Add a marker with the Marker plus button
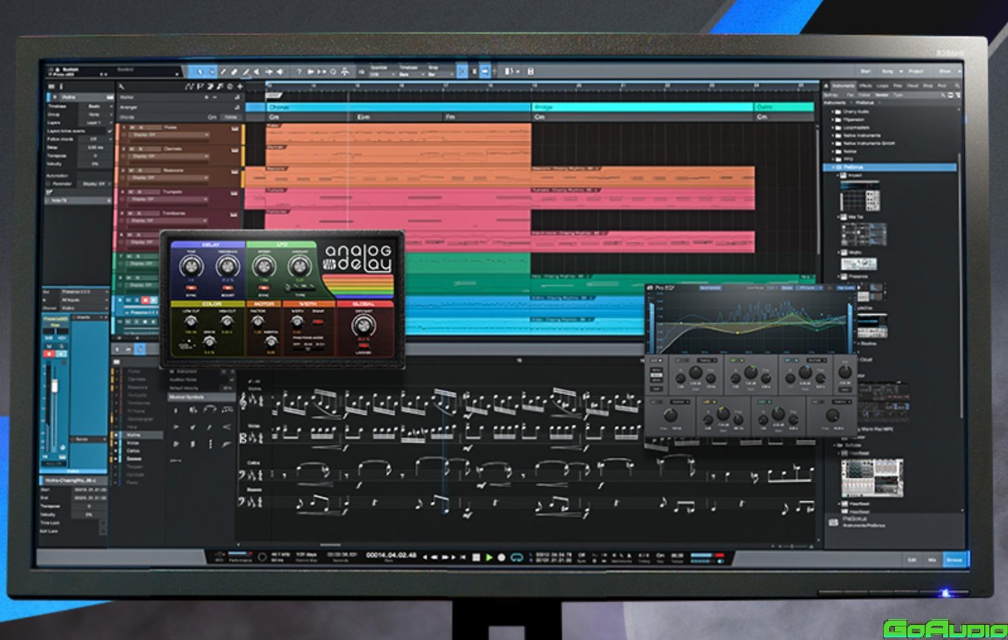The height and width of the screenshot is (640, 1008). coord(206,97)
